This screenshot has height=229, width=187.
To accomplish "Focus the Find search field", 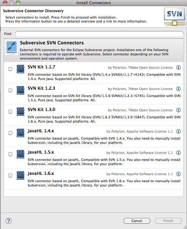I will [99, 34].
